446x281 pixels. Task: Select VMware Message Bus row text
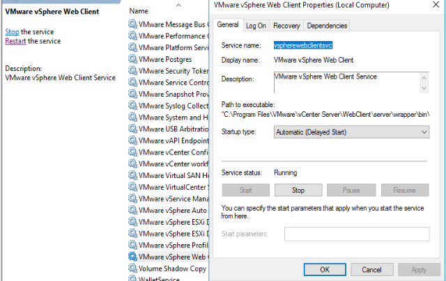(174, 25)
